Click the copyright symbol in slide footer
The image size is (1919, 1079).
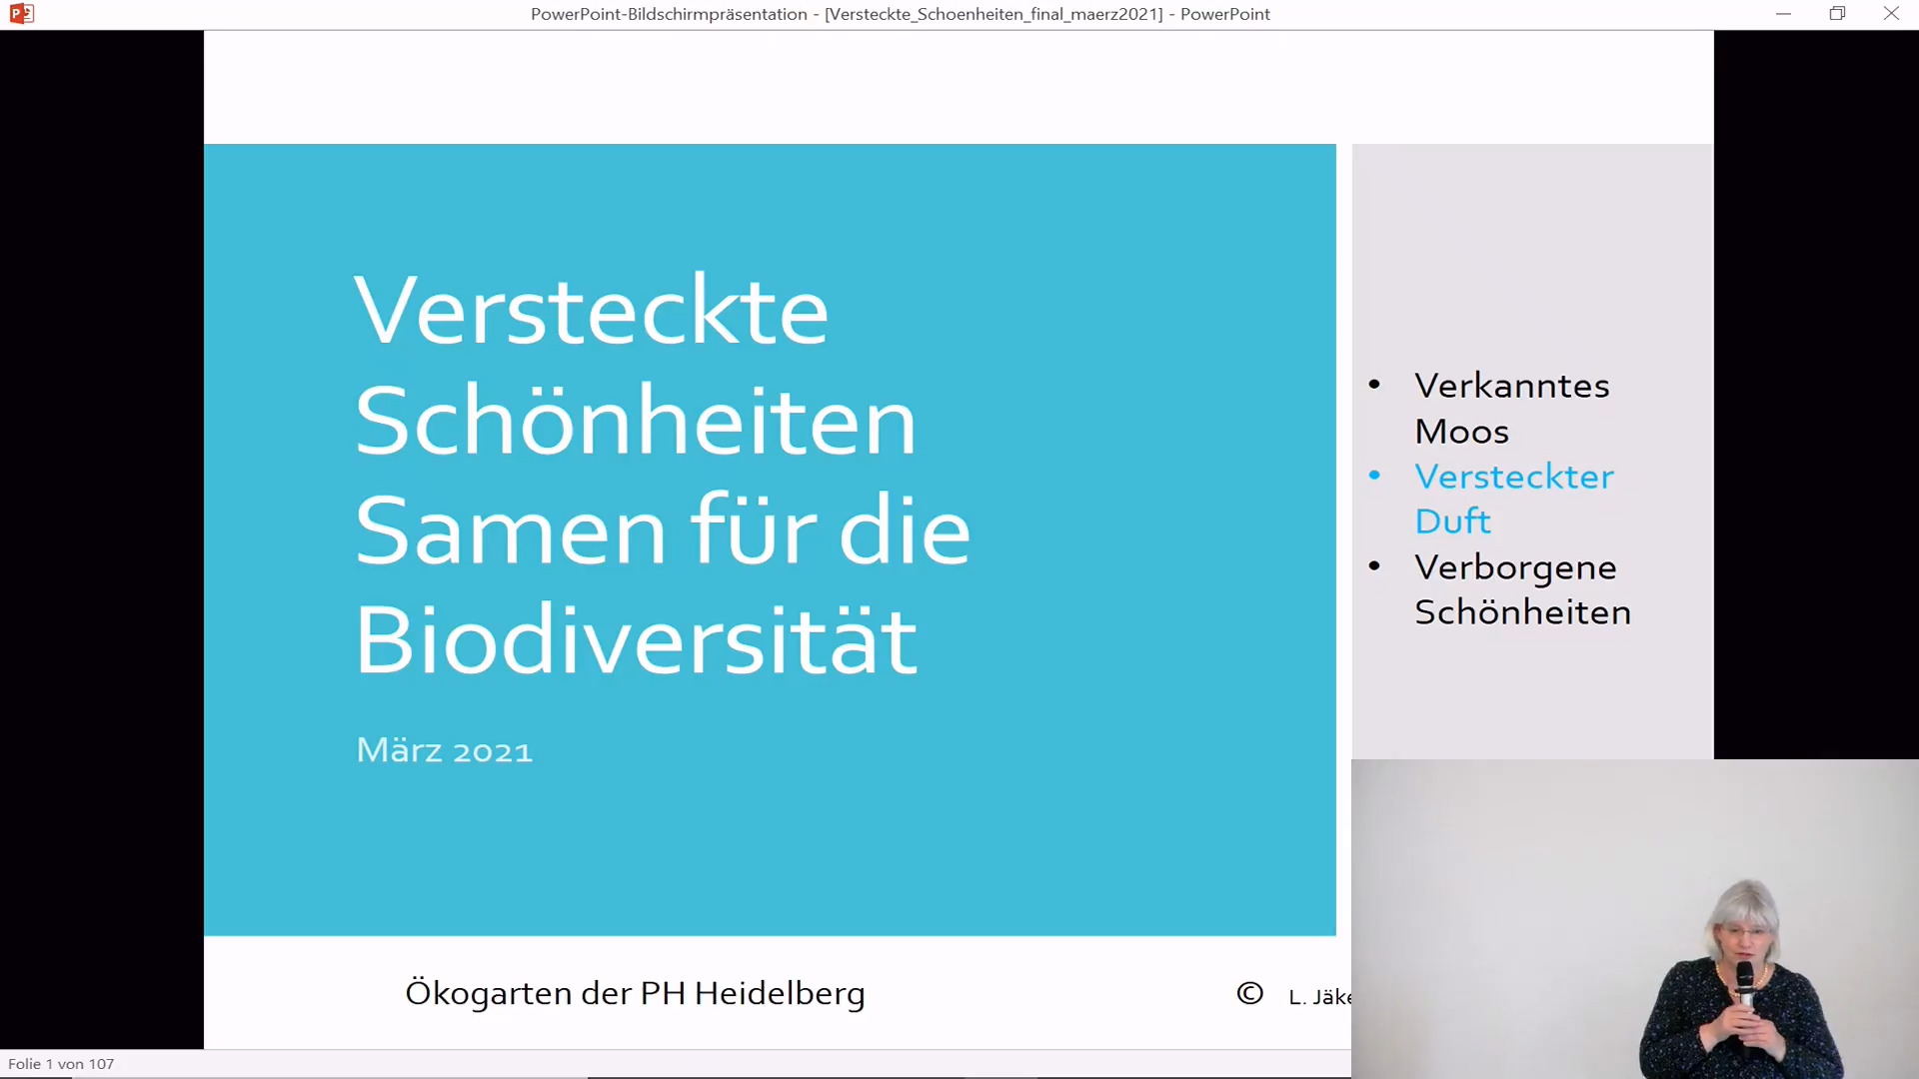click(1249, 994)
